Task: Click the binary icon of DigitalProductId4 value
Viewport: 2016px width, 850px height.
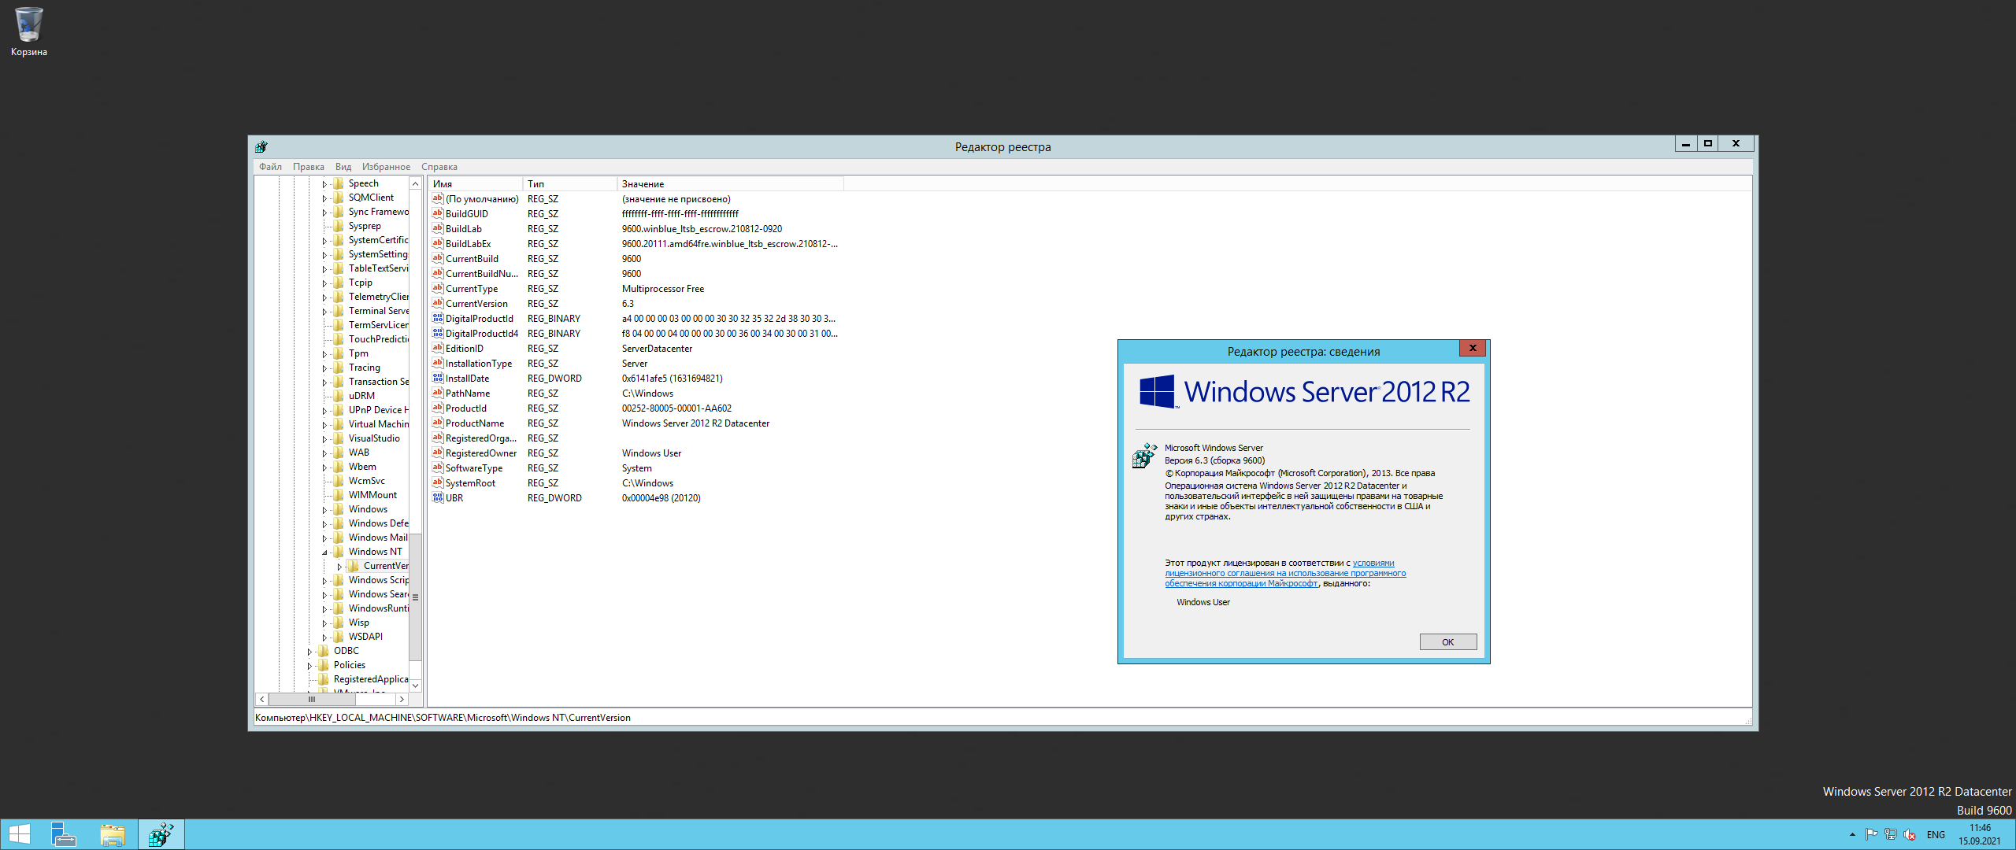Action: pyautogui.click(x=438, y=333)
